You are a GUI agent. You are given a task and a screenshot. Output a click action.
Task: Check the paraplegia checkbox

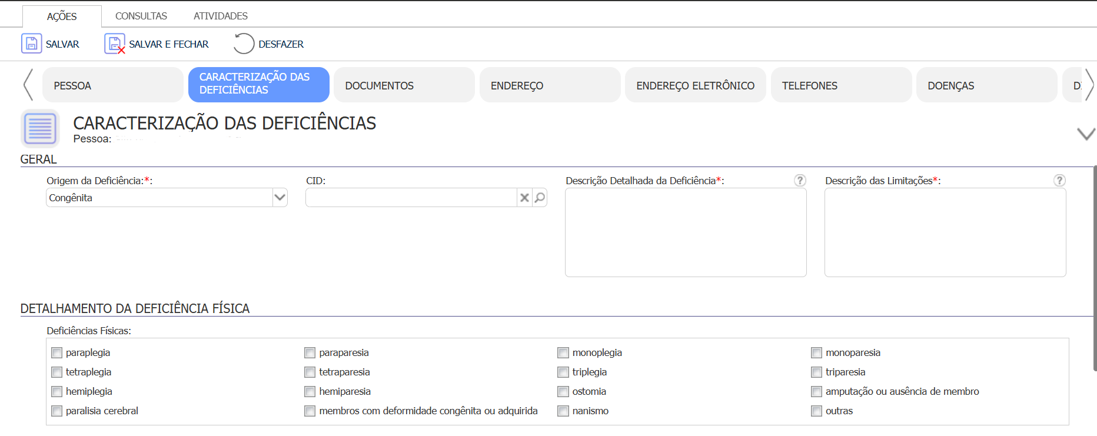point(57,353)
